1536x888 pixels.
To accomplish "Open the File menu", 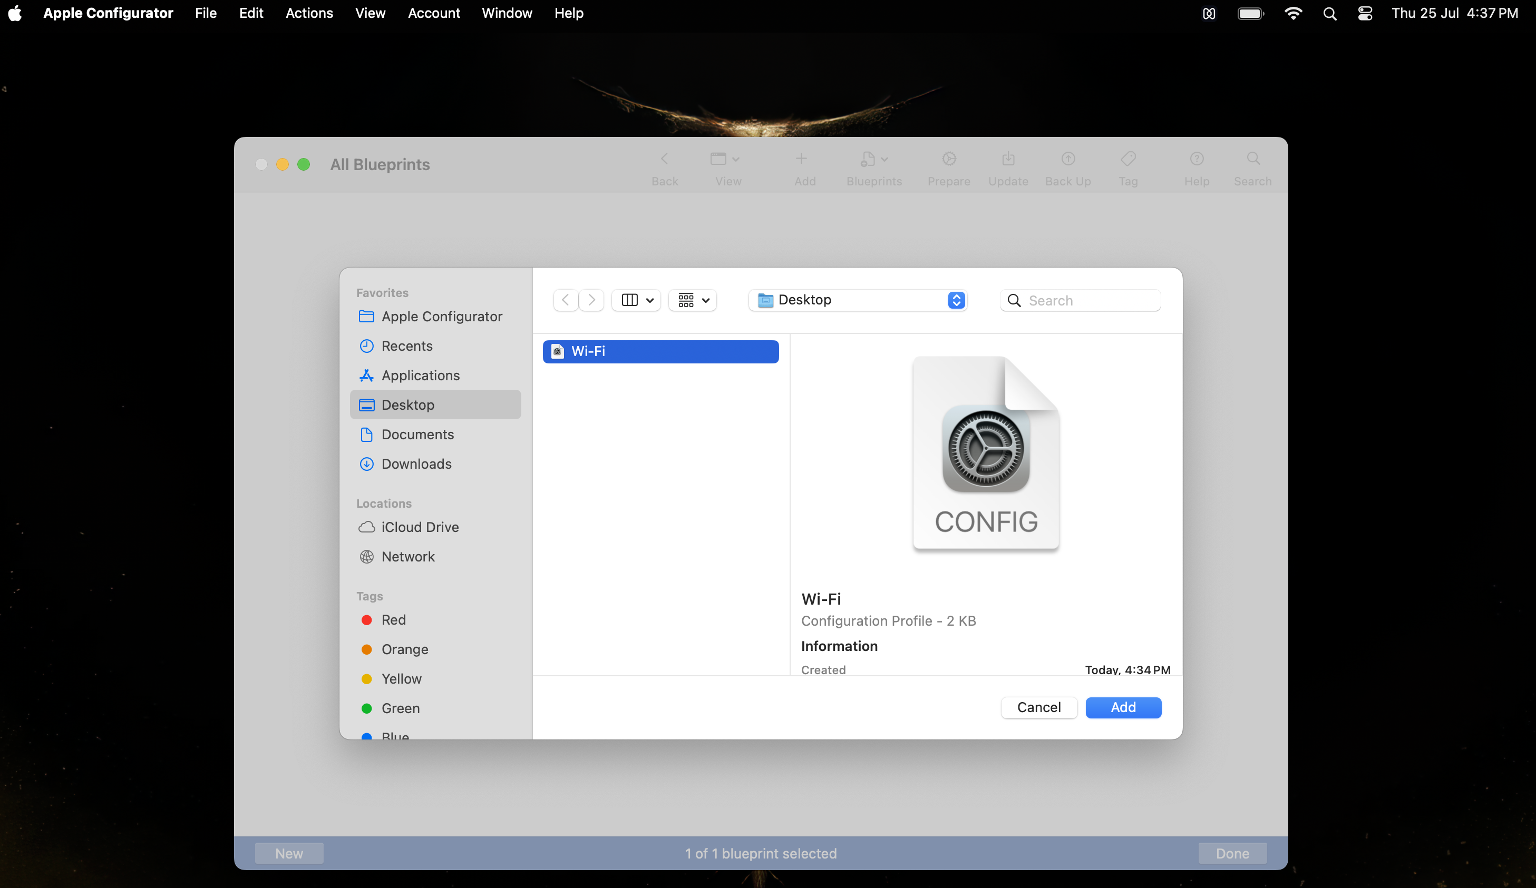I will [206, 13].
